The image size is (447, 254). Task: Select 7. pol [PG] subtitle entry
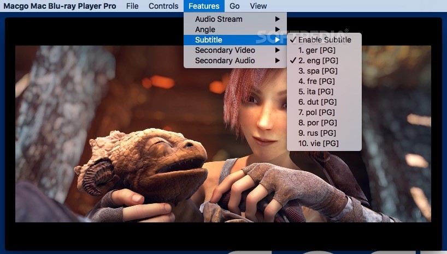point(317,112)
